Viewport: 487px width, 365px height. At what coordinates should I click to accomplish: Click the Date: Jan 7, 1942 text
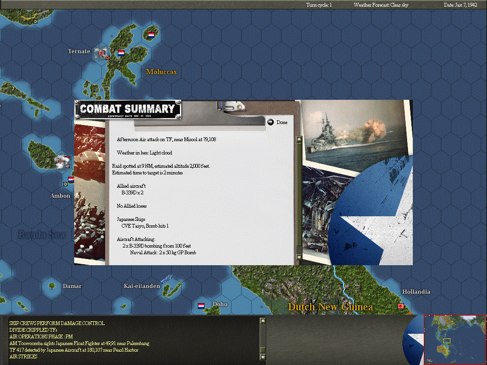pyautogui.click(x=460, y=5)
